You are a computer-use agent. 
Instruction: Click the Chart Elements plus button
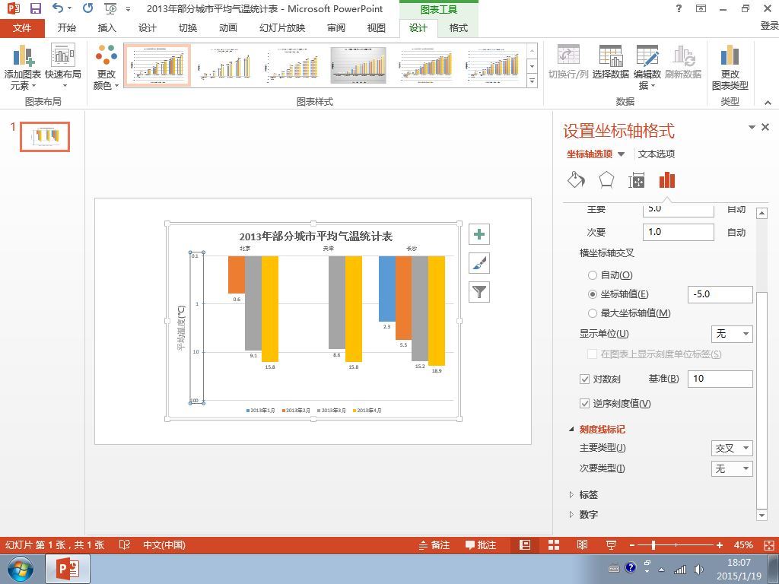coord(479,234)
